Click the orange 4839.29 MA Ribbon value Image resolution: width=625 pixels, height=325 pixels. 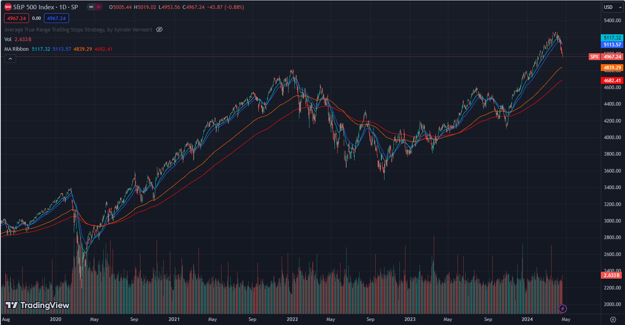pos(83,49)
